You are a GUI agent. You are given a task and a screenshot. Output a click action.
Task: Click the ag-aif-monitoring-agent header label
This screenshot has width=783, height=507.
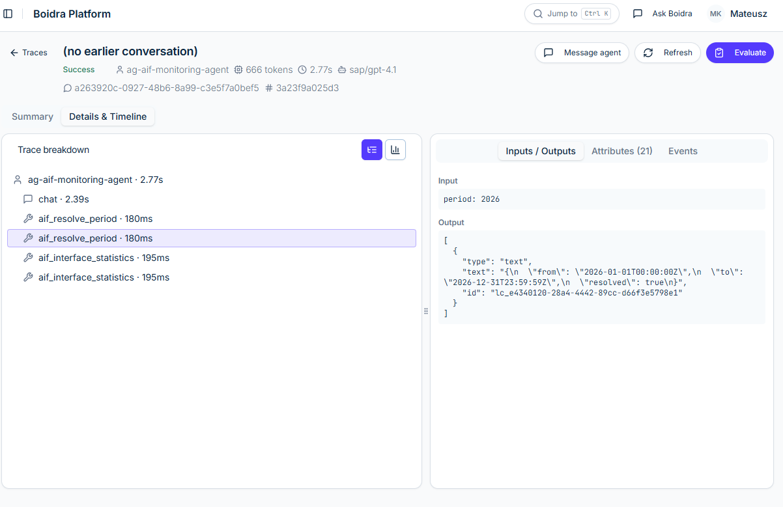coord(178,70)
